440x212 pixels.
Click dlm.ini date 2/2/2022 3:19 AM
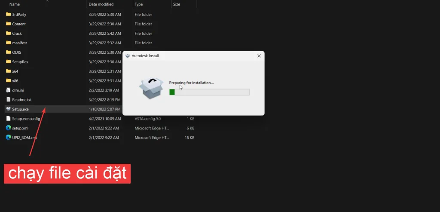104,90
